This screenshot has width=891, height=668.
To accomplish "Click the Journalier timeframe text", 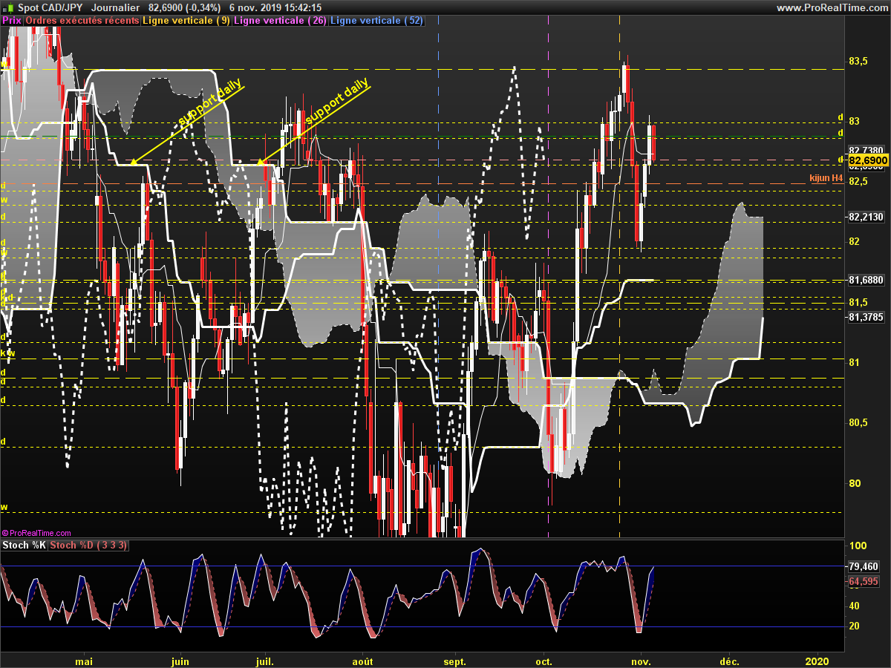I will point(117,7).
